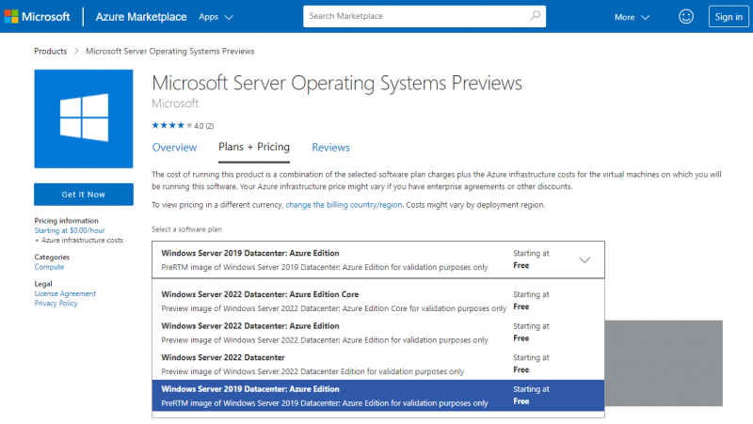
Task: Click the search magnifier icon
Action: click(x=535, y=16)
